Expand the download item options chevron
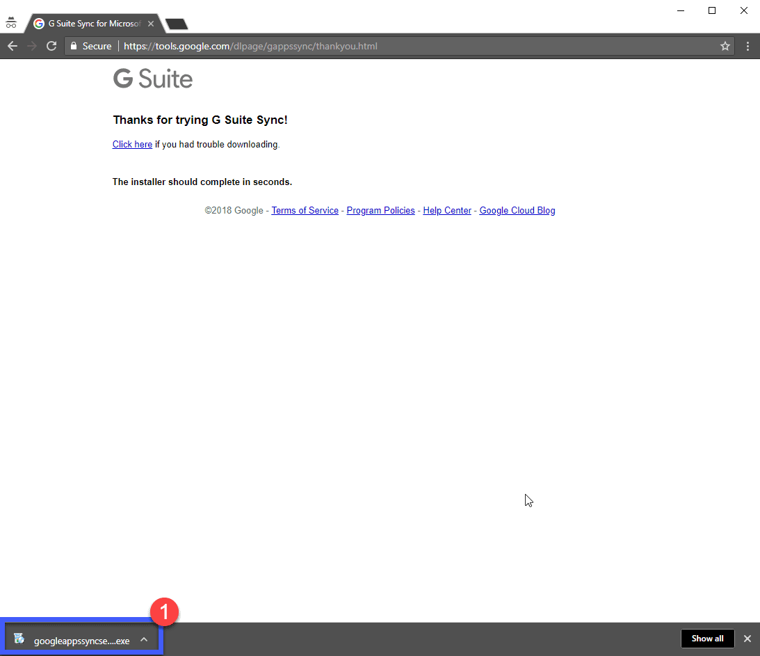 coord(144,639)
